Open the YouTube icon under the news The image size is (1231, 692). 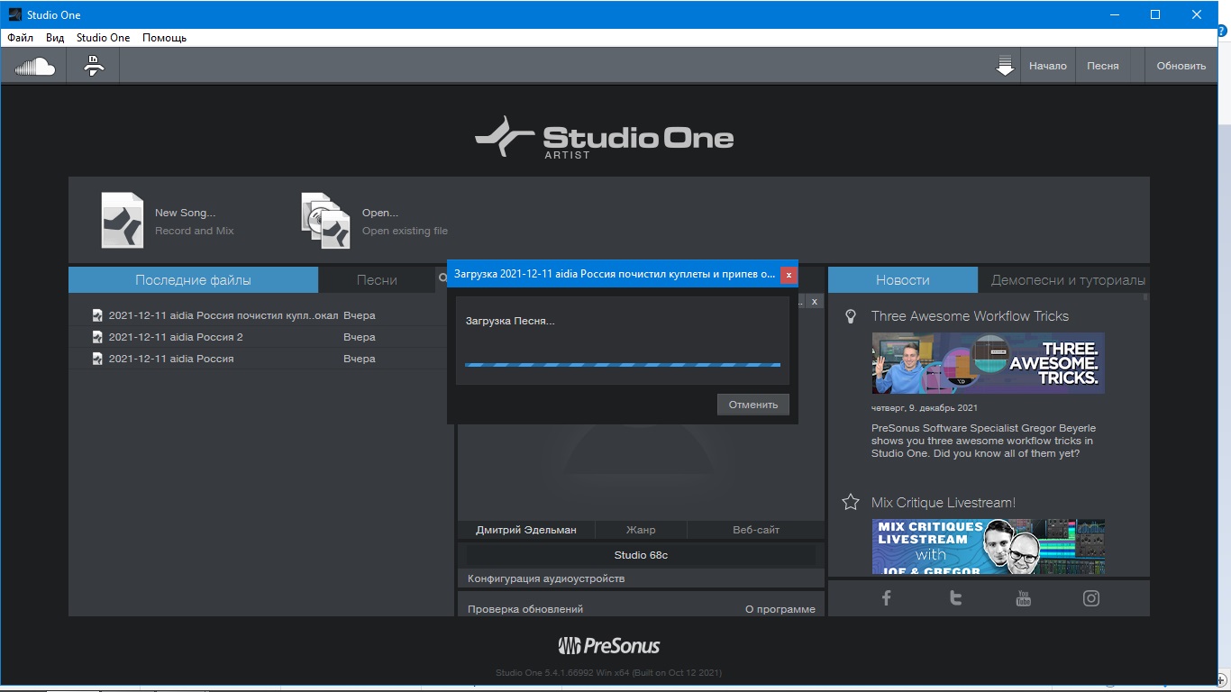point(1023,598)
